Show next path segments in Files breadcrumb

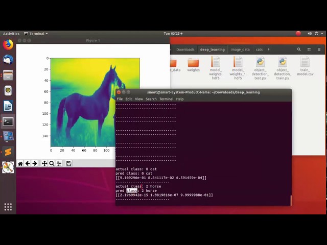269,50
